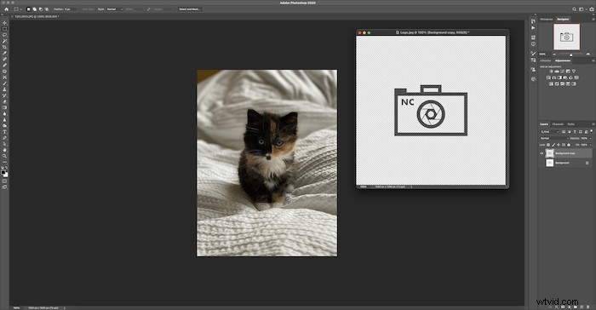Image resolution: width=596 pixels, height=310 pixels.
Task: Select the Move tool
Action: (x=4, y=23)
